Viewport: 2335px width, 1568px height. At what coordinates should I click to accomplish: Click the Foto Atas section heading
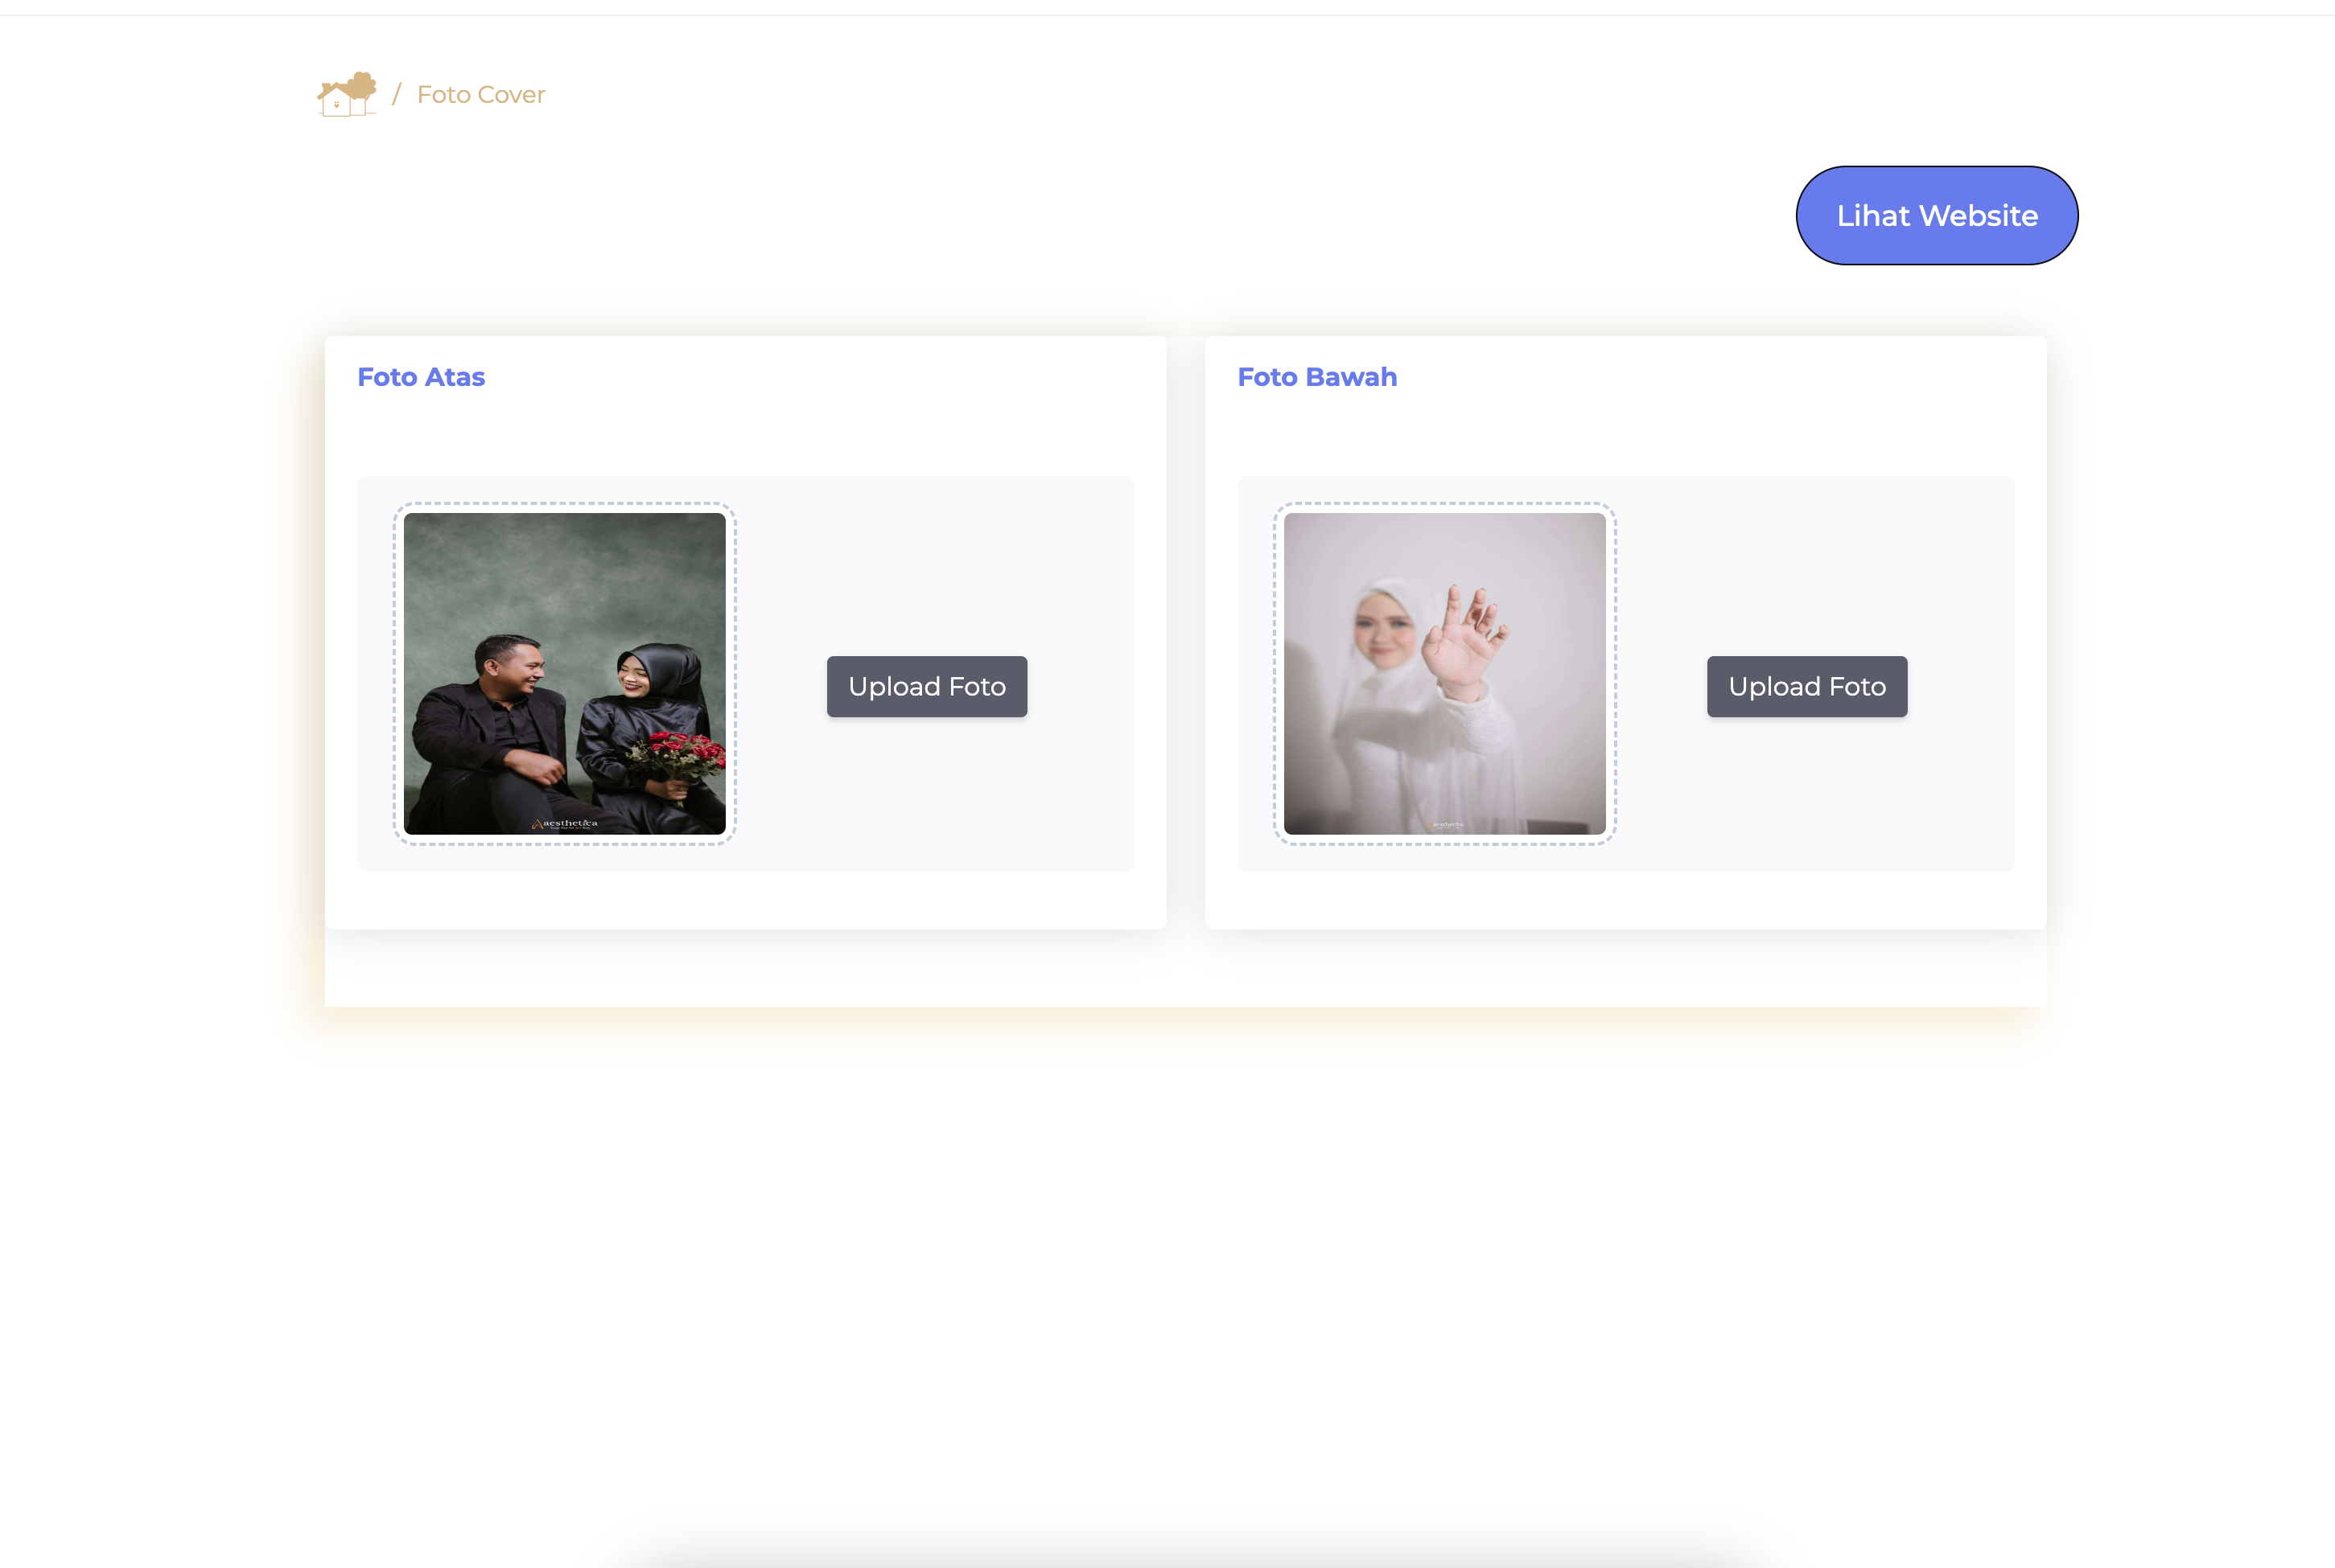pyautogui.click(x=420, y=377)
